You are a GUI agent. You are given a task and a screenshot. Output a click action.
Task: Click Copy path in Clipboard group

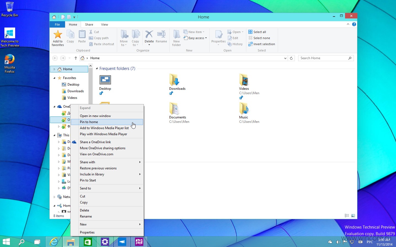point(99,38)
